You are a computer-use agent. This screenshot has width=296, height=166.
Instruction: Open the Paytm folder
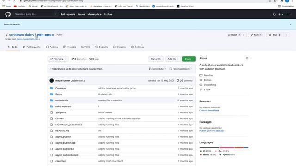click(59, 94)
